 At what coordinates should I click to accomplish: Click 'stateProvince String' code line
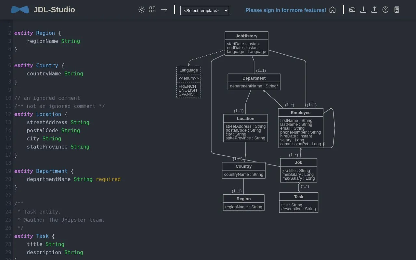(58, 147)
